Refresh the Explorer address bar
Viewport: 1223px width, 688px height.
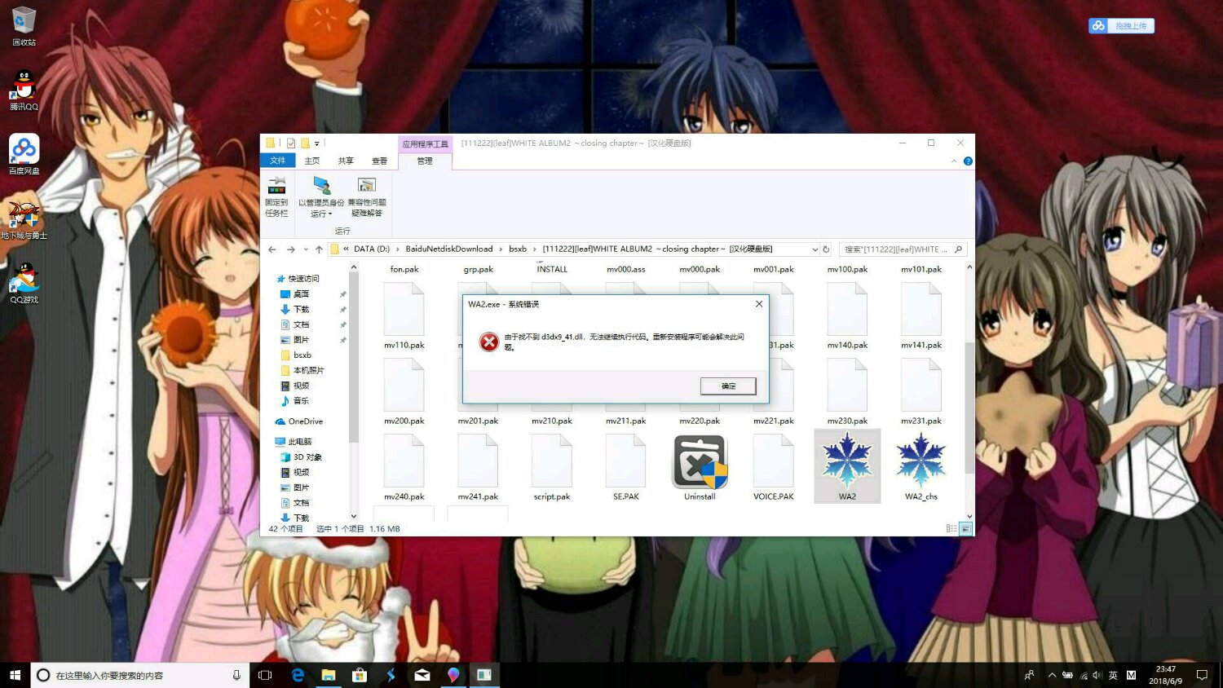pos(826,249)
